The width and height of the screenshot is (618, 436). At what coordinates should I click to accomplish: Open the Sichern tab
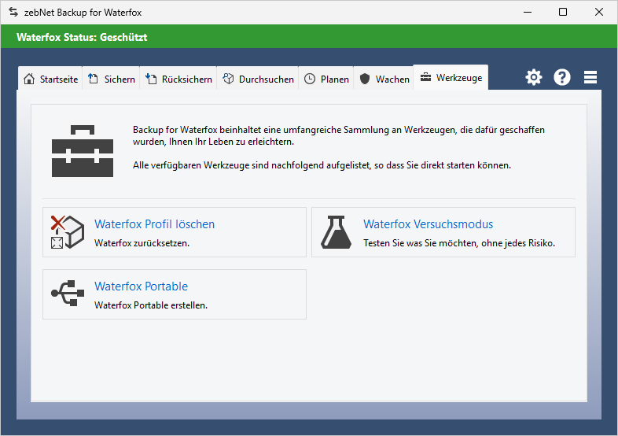click(112, 79)
